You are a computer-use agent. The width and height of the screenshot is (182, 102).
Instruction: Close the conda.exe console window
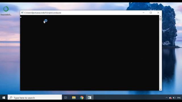(158, 12)
